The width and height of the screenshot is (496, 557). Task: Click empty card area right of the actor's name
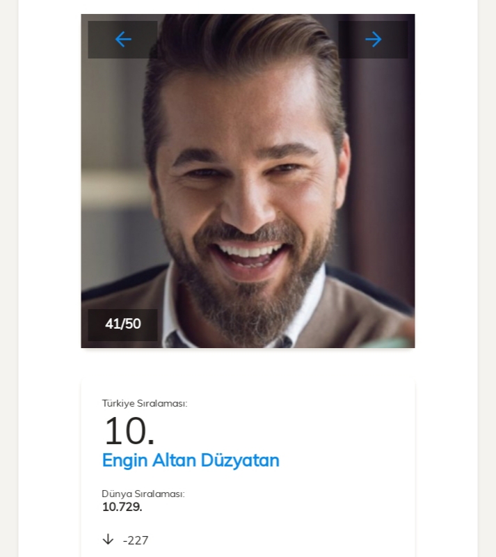pos(348,460)
